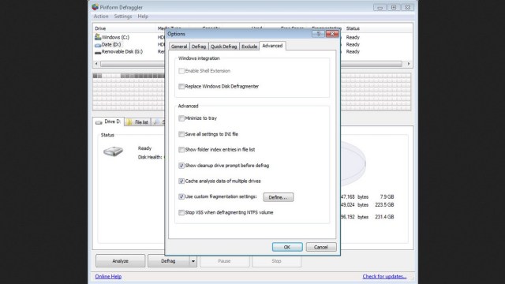Viewport: 505px width, 284px height.
Task: Click the drive list scroll left arrow
Action: pos(96,64)
